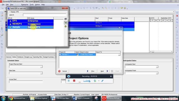Sort by EPS ID column header
The width and height of the screenshot is (179, 101).
pos(17,18)
